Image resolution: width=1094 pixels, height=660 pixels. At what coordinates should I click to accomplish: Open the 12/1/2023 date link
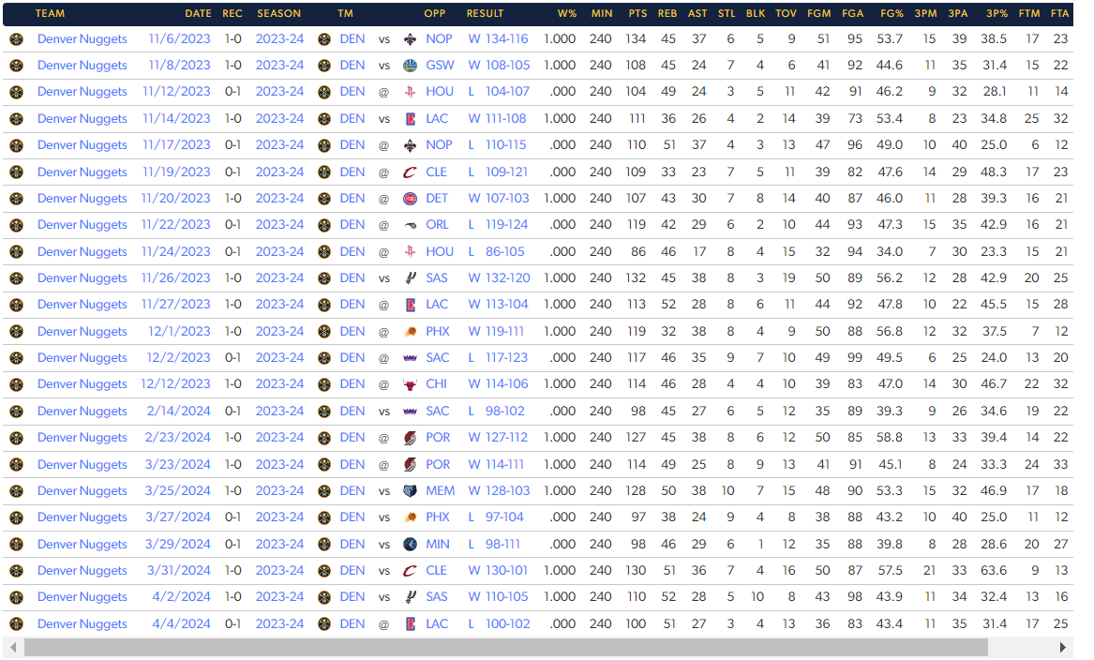pos(179,332)
